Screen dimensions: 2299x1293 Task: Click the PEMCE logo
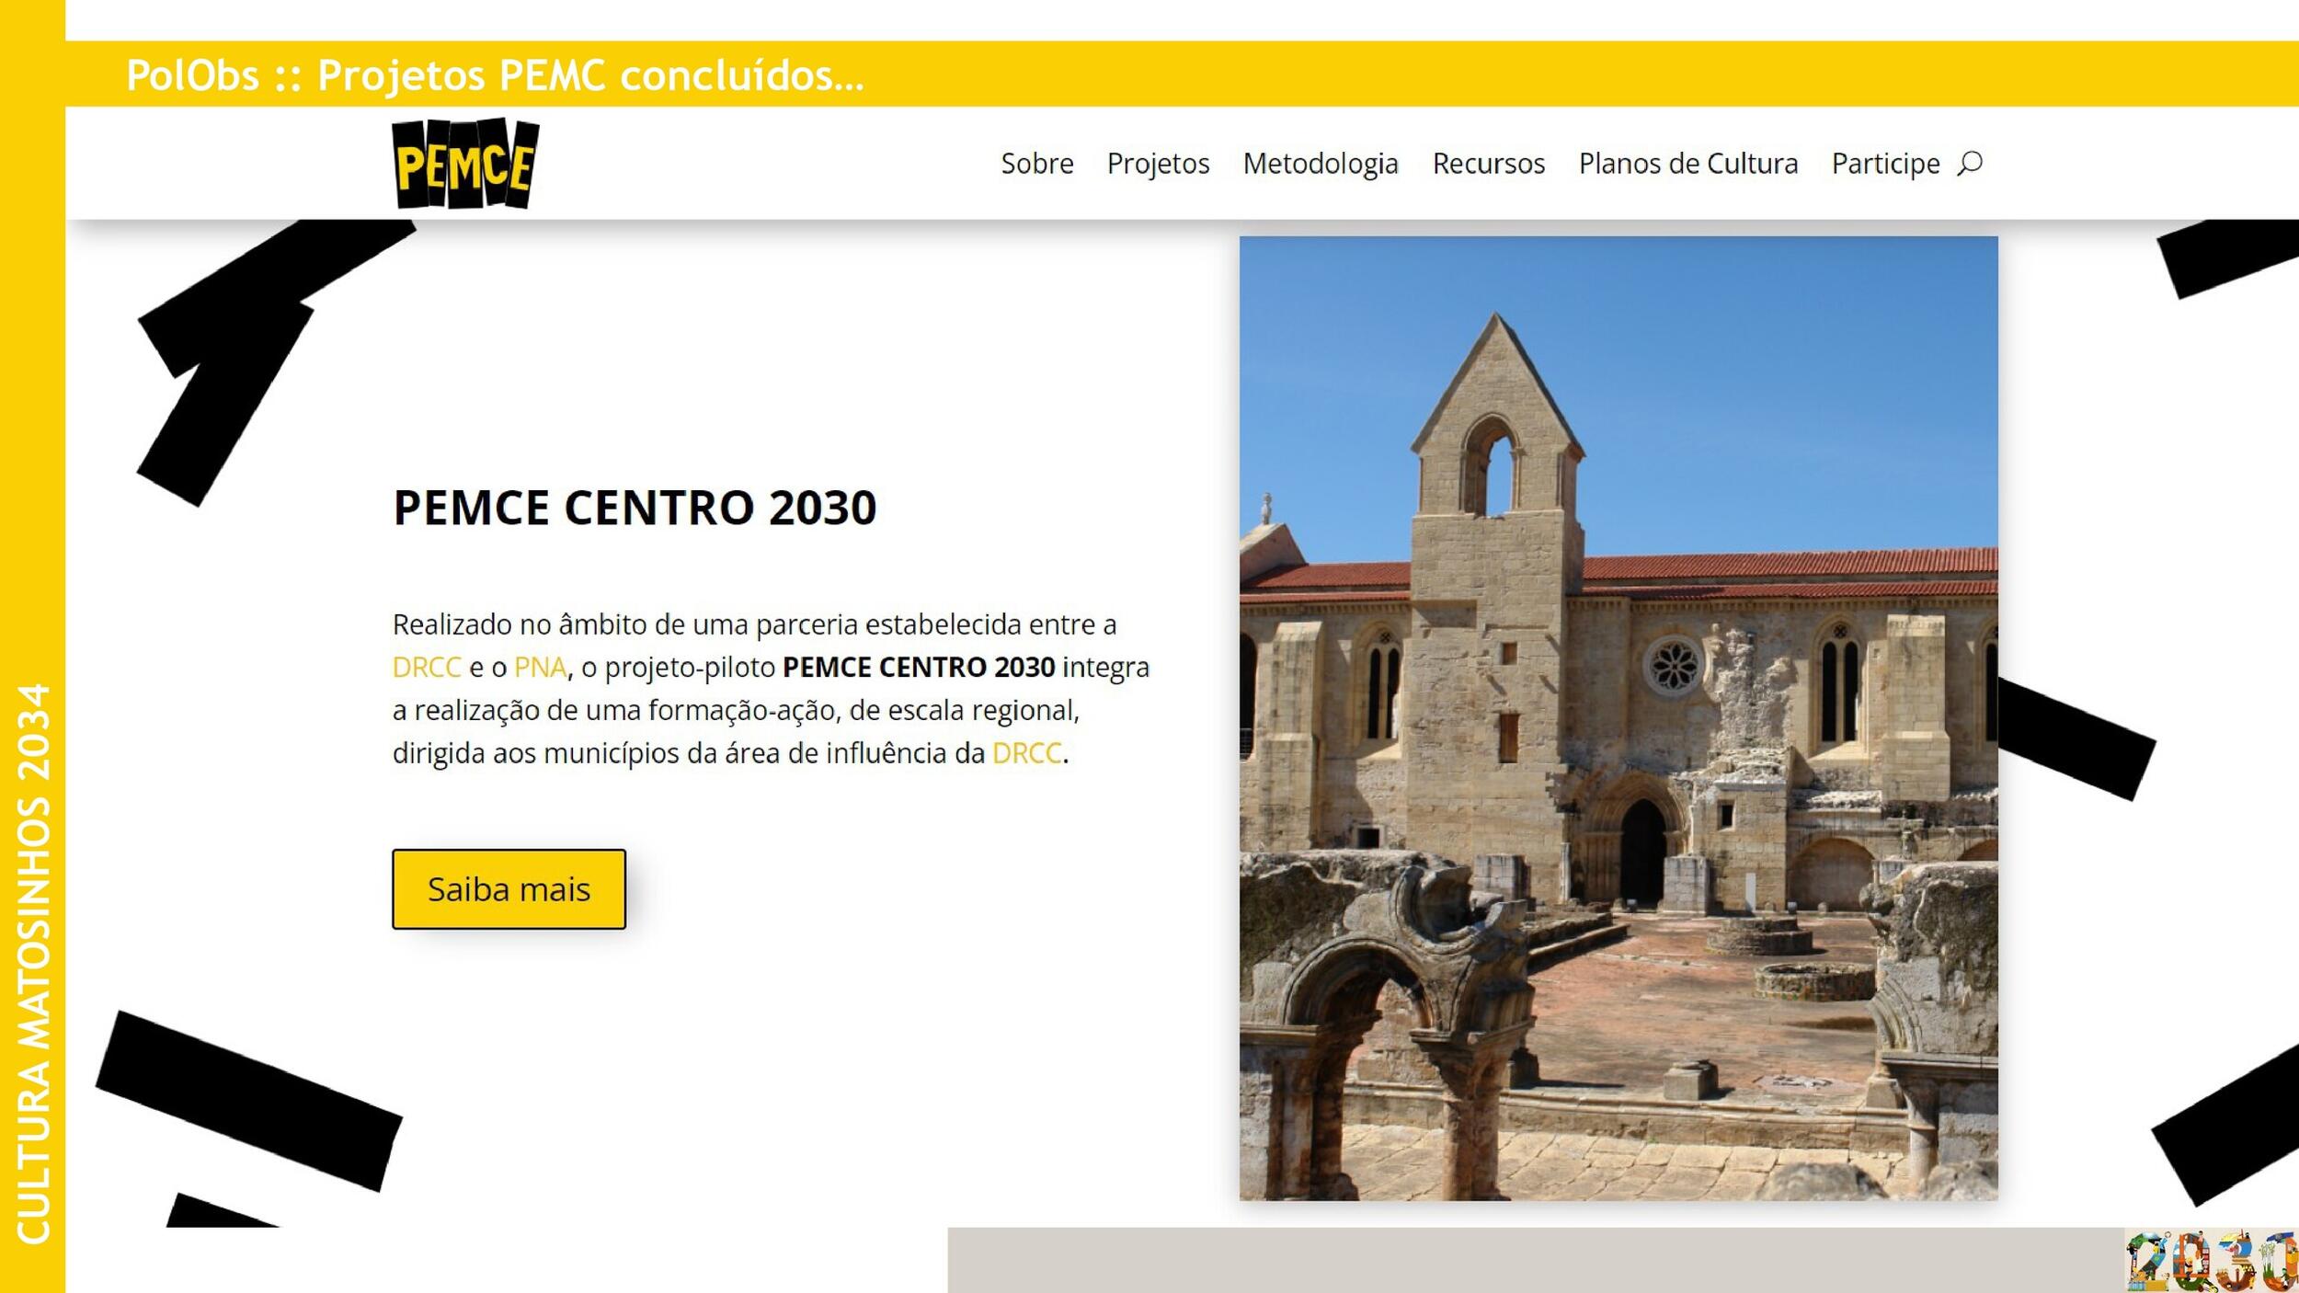click(465, 164)
